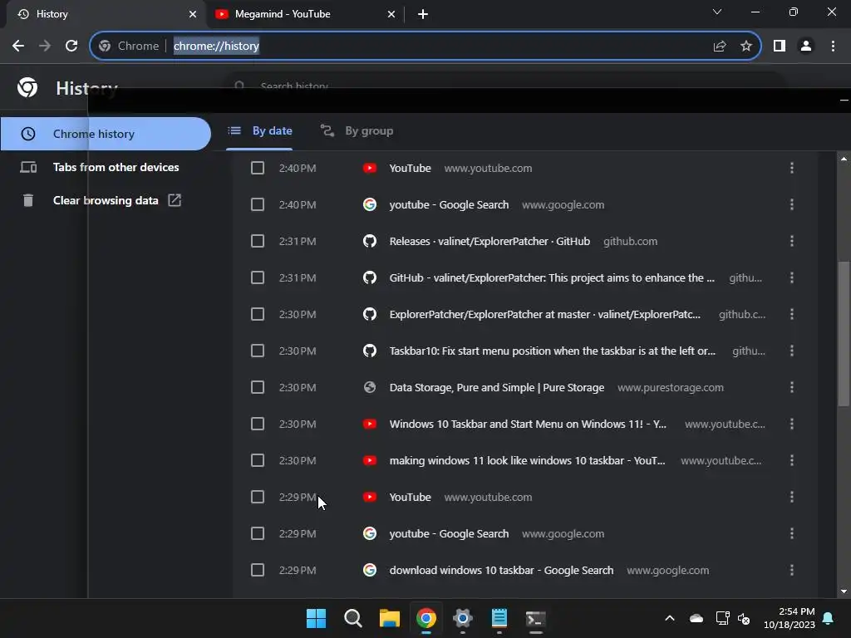
Task: Check the Windows 10 Taskbar and Start Menu box
Action: (258, 424)
